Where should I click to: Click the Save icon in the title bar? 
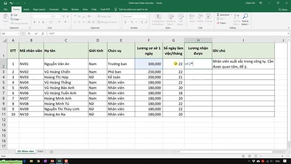pos(5,3)
